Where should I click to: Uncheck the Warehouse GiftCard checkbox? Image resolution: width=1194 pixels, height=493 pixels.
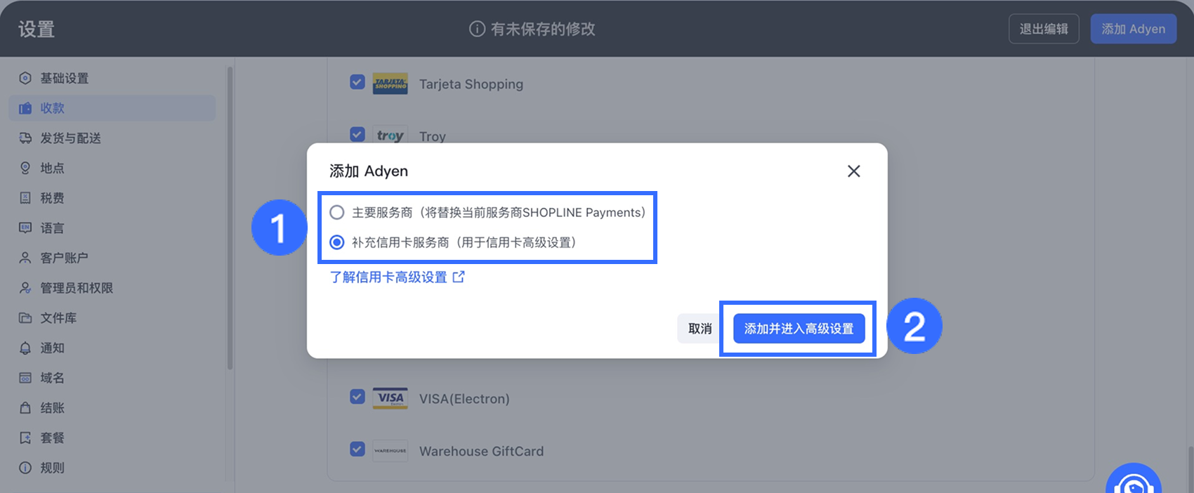pyautogui.click(x=357, y=449)
